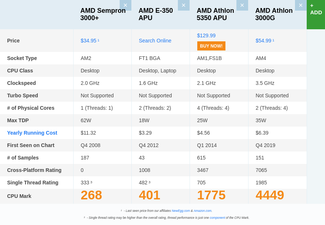Click the Single Thread Rating label
Image resolution: width=325 pixels, height=225 pixels.
coord(33,183)
